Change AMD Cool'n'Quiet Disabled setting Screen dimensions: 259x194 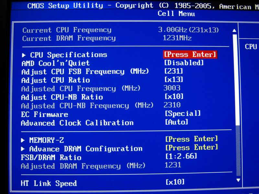(x=184, y=63)
